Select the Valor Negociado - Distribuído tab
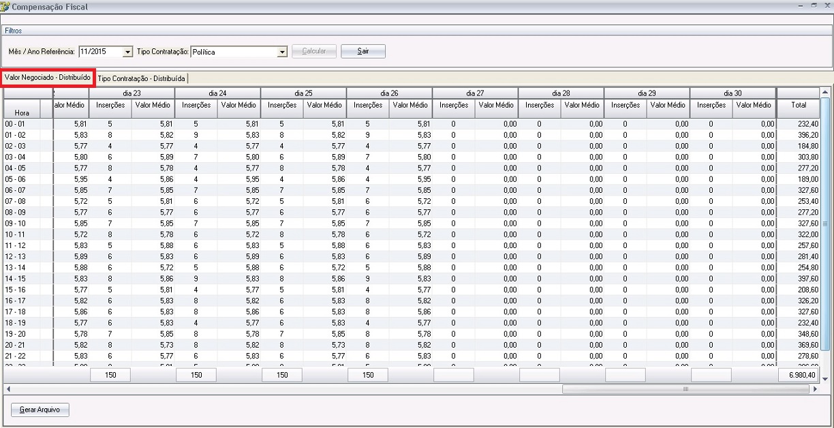Viewport: 834px width, 428px height. click(x=48, y=78)
